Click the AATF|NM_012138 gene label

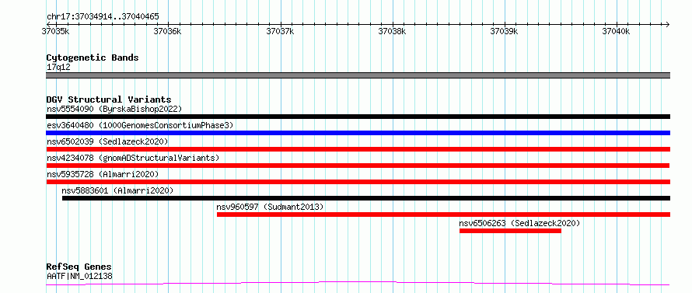tap(79, 276)
